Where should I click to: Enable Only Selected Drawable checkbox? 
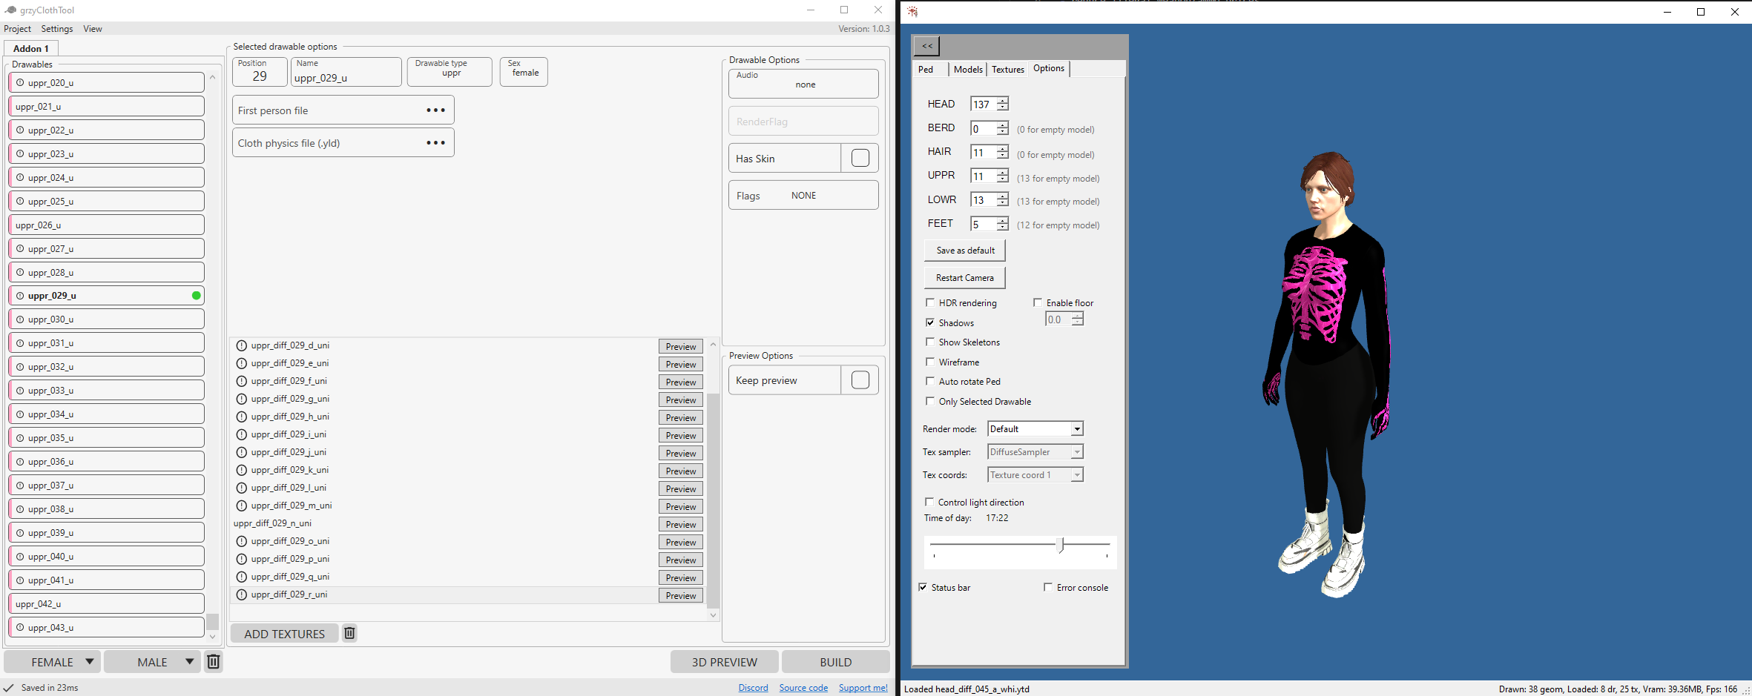930,401
